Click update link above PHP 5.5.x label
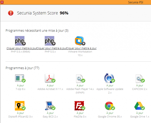The width and height of the screenshot is (151, 123). click(51, 48)
